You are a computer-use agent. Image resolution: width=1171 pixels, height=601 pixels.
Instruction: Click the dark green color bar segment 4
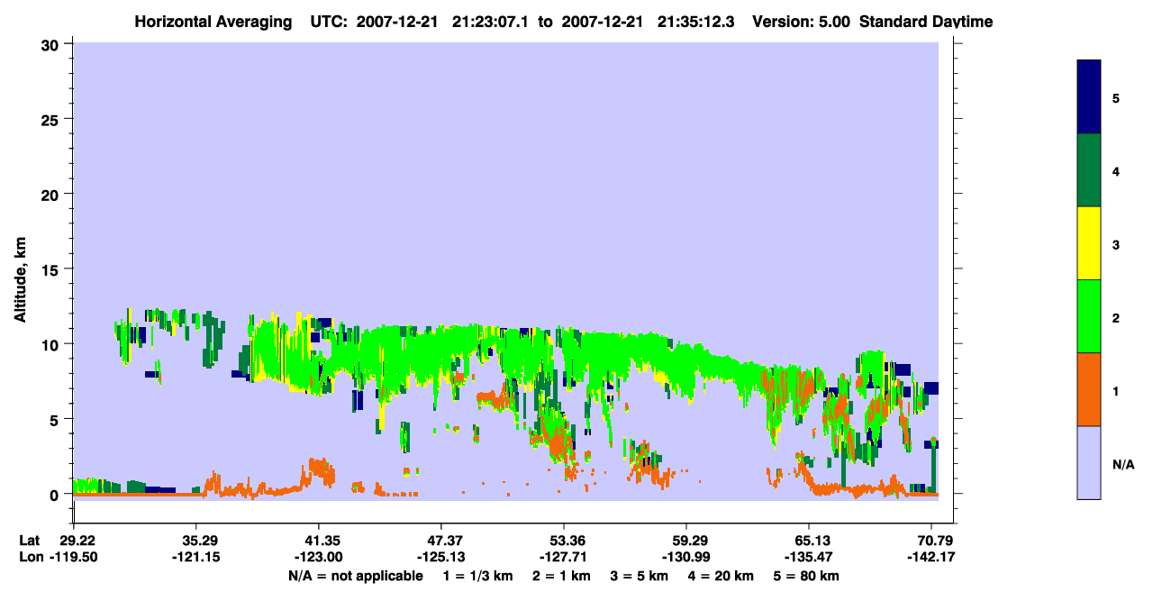point(1089,170)
